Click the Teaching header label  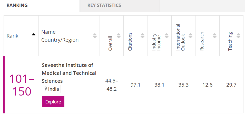click(x=230, y=41)
